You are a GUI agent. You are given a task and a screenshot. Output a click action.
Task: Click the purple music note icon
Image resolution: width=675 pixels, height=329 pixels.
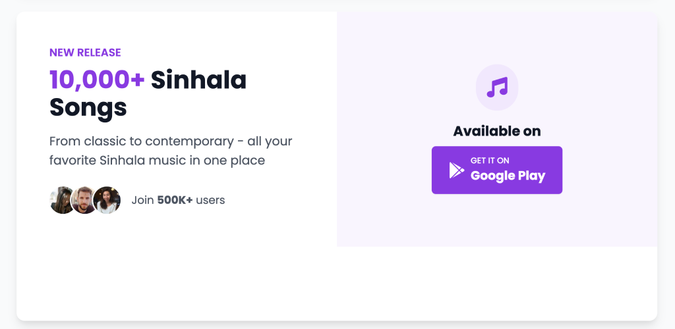tap(496, 87)
